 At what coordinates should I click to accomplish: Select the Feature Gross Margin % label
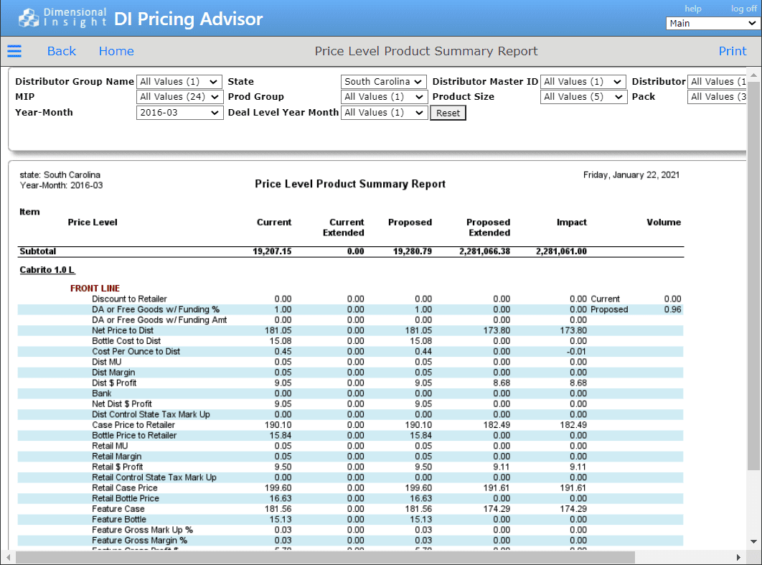139,541
